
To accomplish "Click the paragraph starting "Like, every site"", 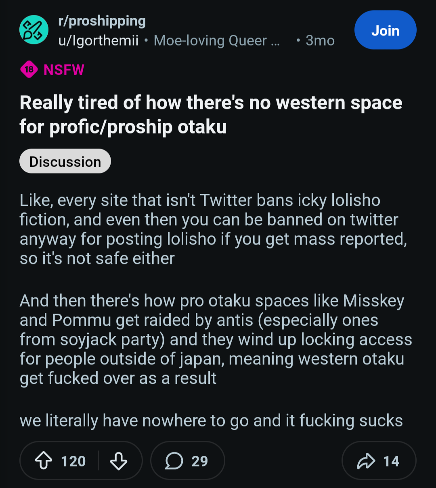I will 213,229.
